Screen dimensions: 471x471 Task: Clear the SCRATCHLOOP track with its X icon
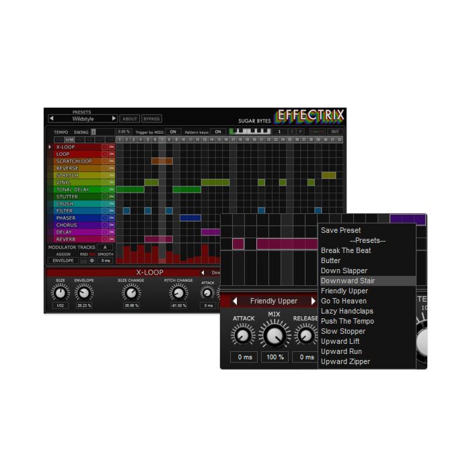104,161
